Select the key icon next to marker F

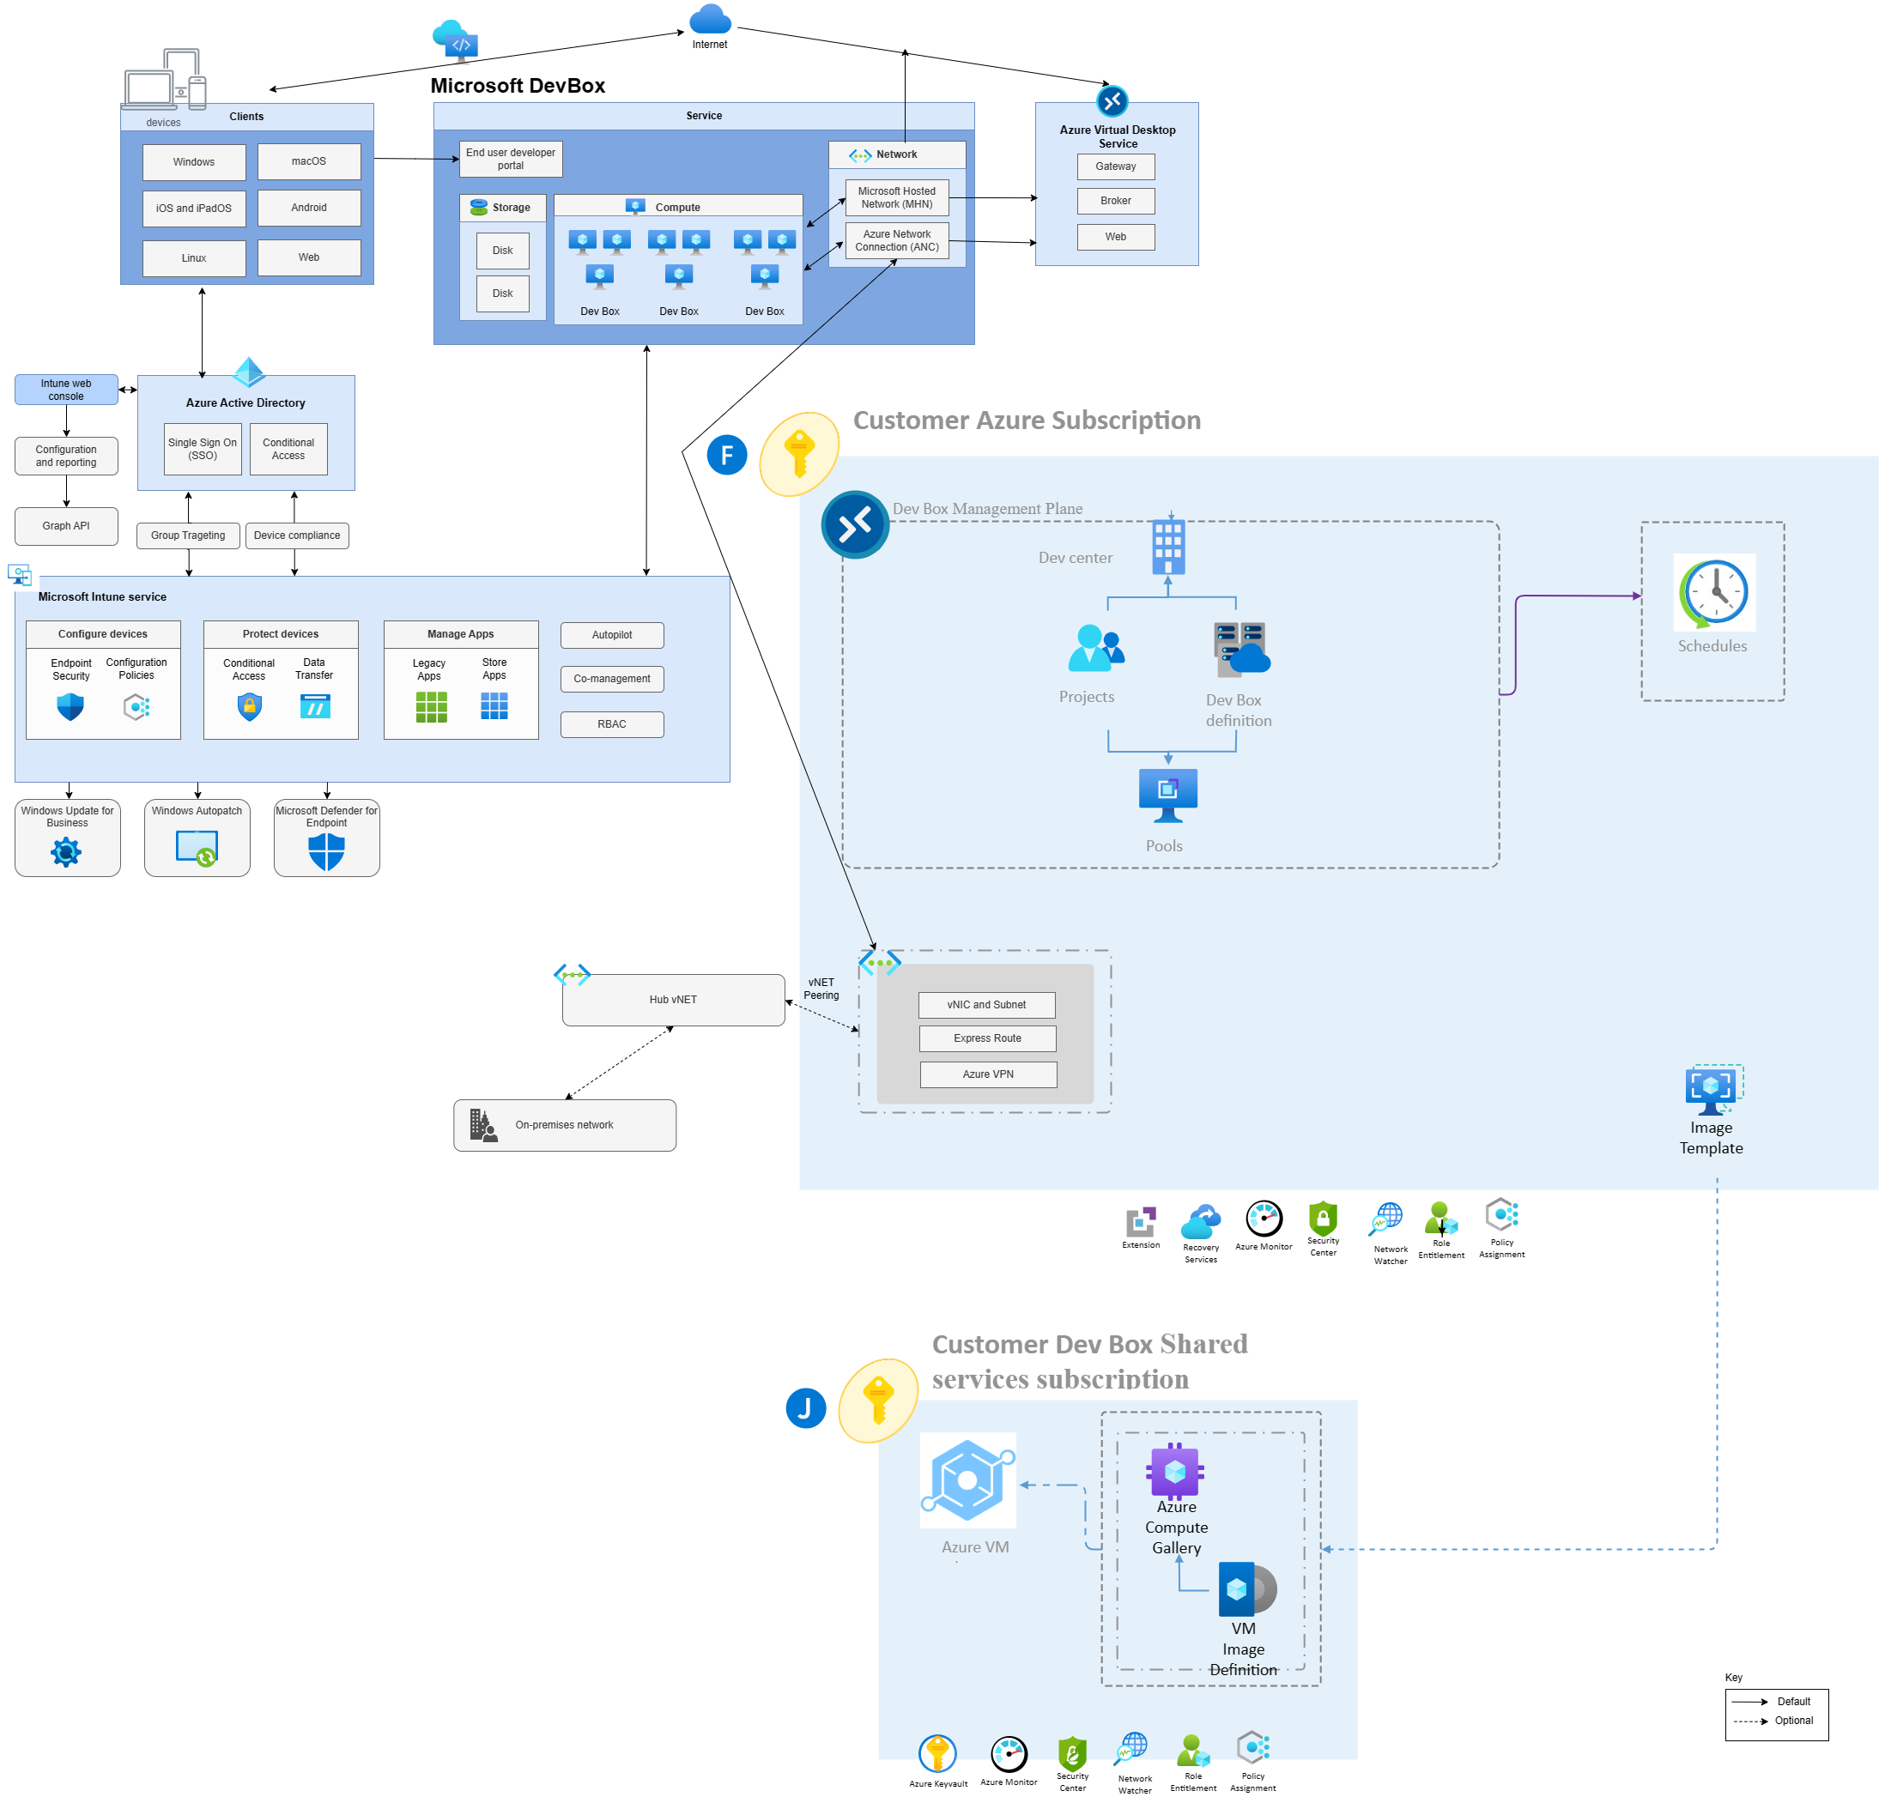tap(799, 454)
